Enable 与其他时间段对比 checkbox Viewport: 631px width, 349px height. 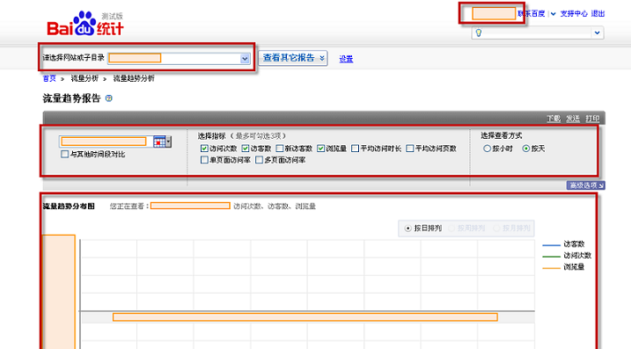click(x=65, y=154)
